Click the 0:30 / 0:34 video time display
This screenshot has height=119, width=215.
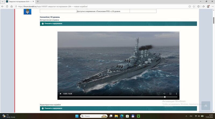pyautogui.click(x=68, y=94)
